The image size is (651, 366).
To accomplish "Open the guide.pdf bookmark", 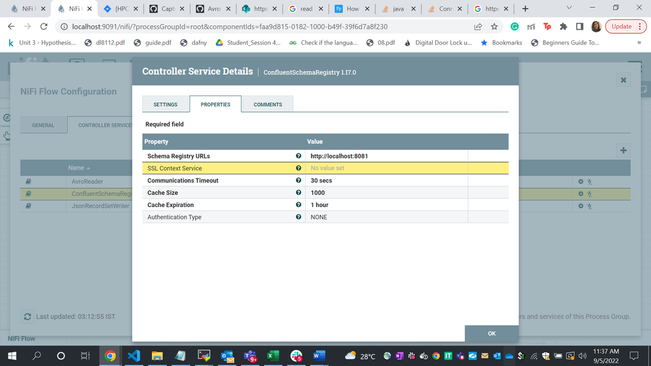I will (152, 43).
